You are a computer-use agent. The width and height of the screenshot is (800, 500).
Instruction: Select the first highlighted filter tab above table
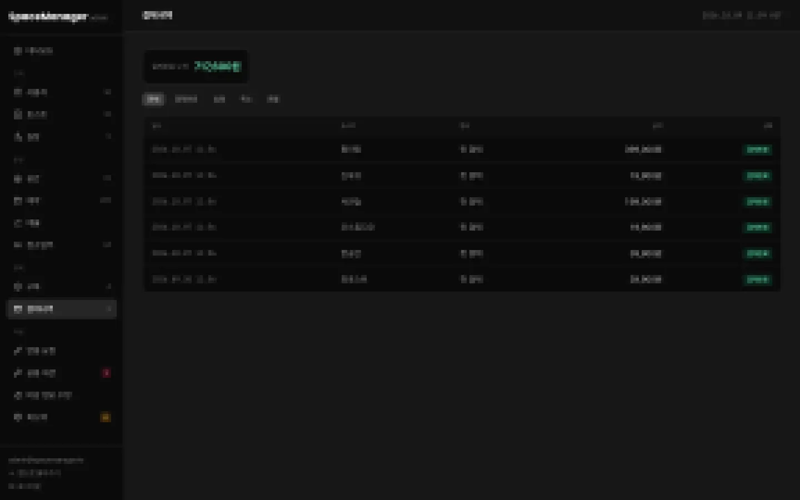pyautogui.click(x=153, y=99)
